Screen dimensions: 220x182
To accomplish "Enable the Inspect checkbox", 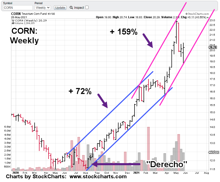I will click(87, 7).
